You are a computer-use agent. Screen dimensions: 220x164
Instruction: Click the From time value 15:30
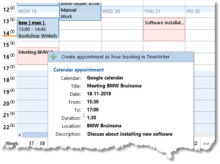(93, 102)
